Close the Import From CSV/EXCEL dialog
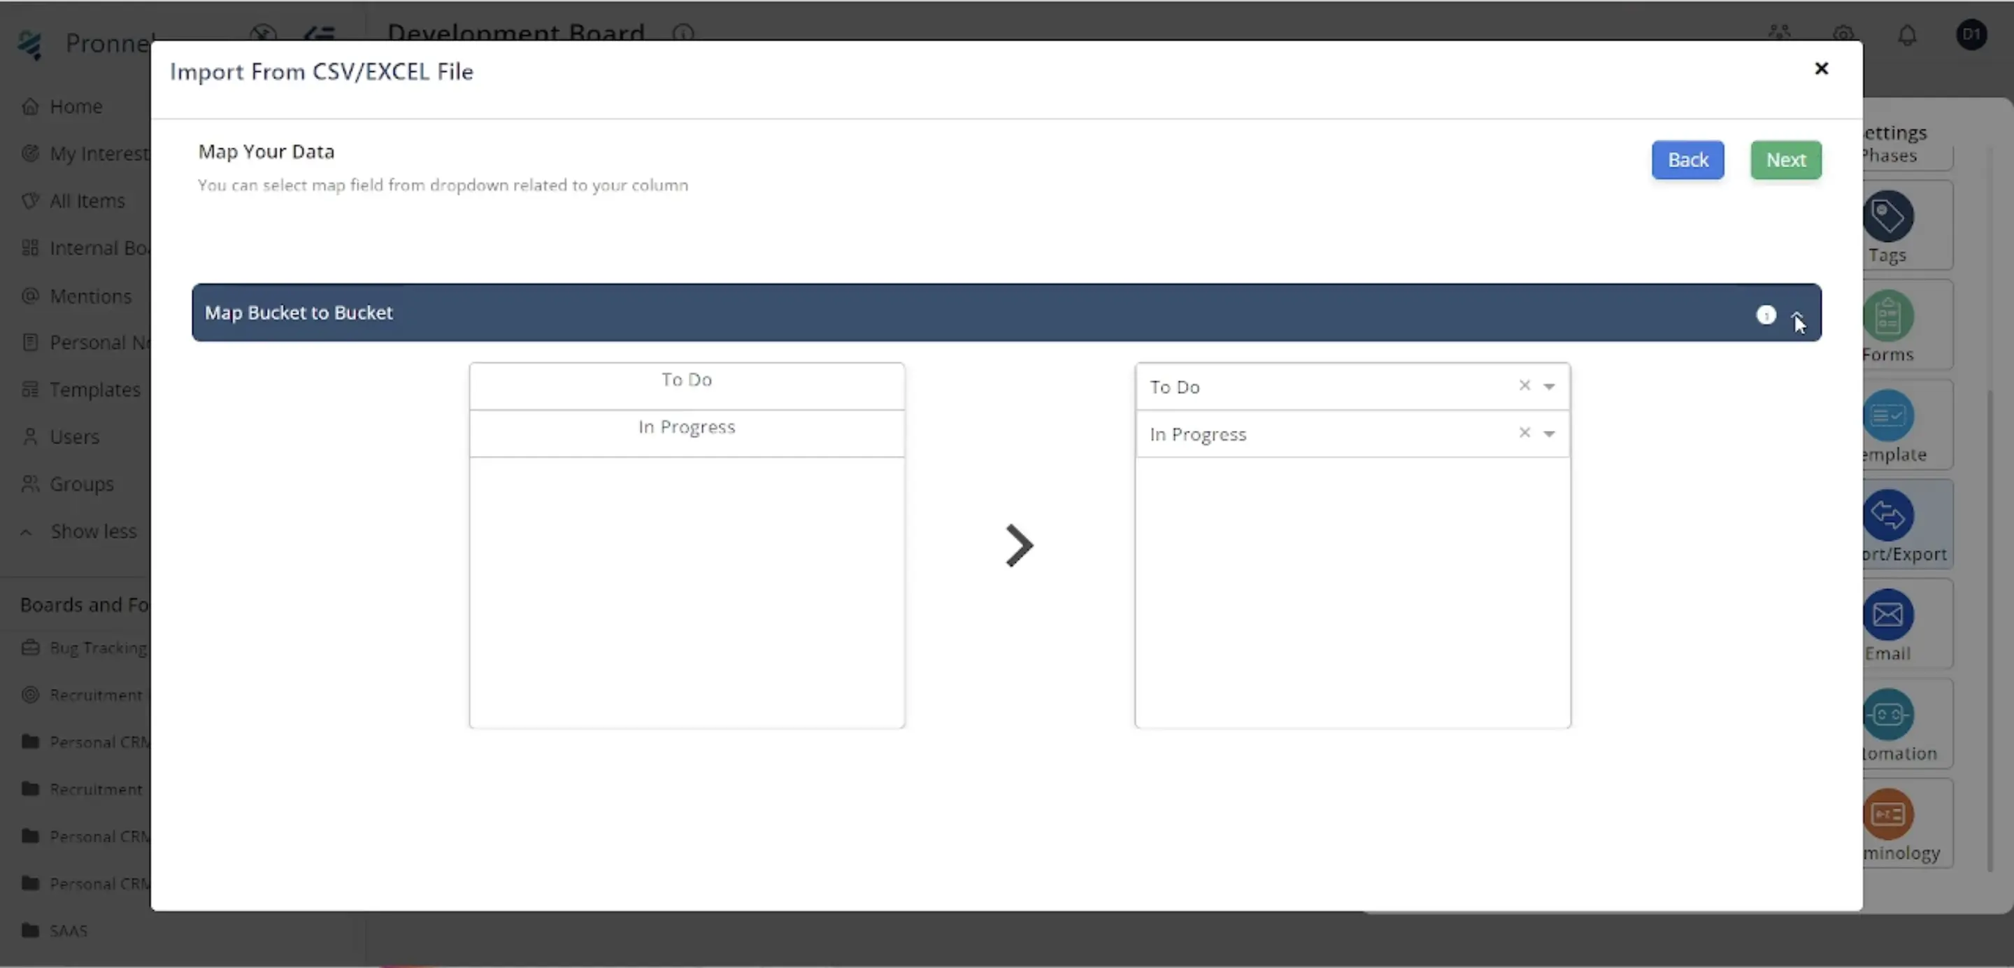The image size is (2014, 968). pos(1821,69)
